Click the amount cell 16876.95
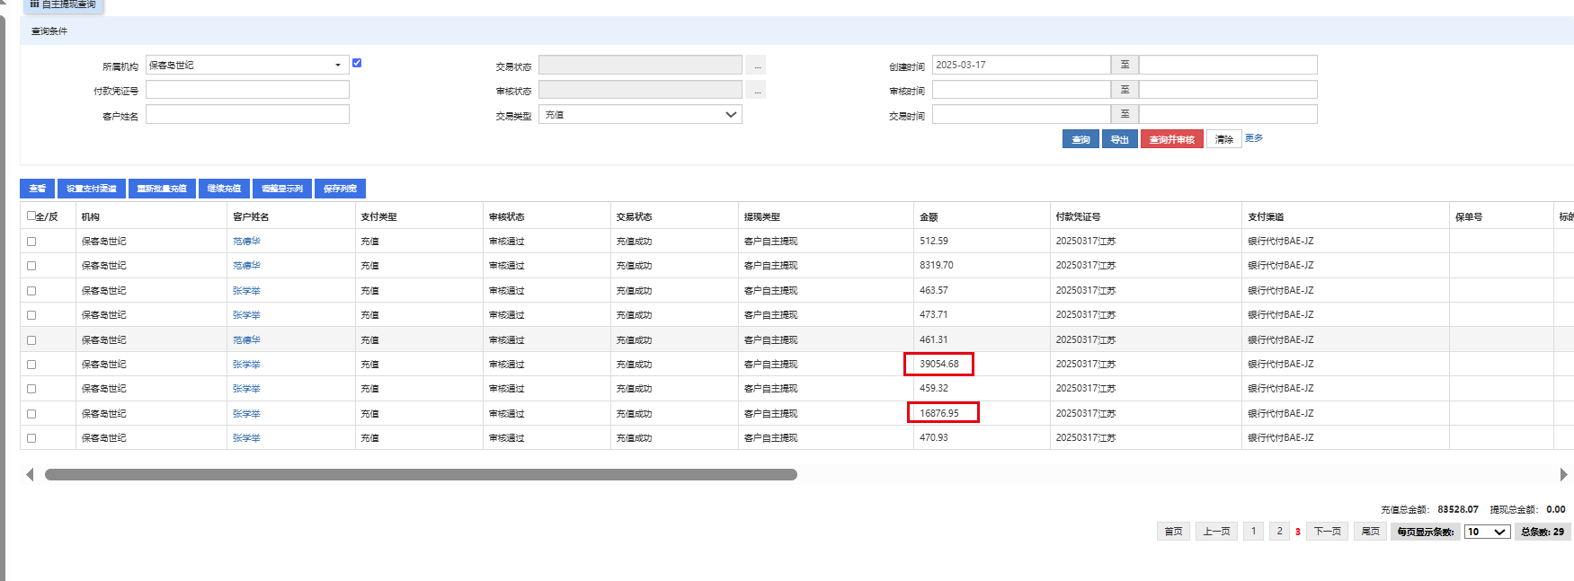The width and height of the screenshot is (1574, 581). (x=939, y=413)
